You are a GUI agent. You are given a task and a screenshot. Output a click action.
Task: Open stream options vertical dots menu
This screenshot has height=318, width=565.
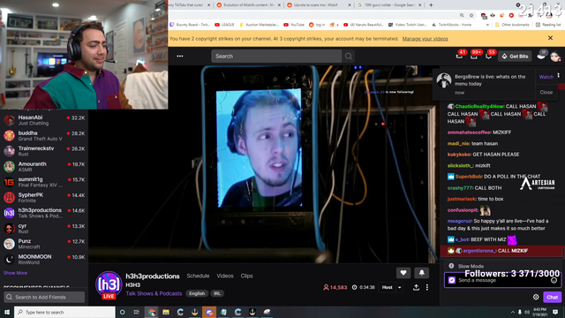tap(427, 287)
